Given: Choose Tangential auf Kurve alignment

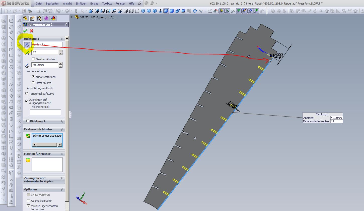Looking at the screenshot, I should click(27, 93).
